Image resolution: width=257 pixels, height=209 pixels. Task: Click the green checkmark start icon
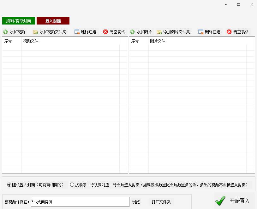[220, 201]
